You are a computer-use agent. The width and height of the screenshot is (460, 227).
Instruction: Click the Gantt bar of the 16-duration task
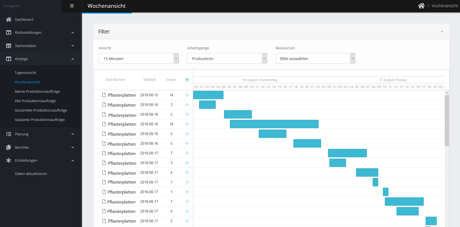[x=274, y=124]
